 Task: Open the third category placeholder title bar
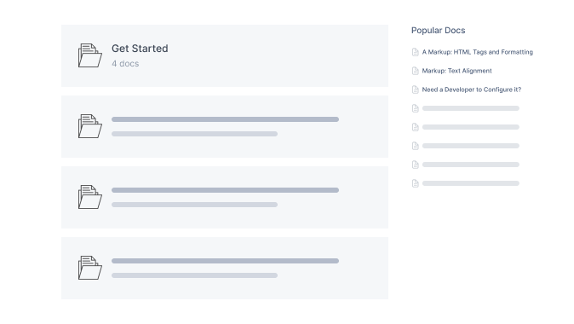(x=225, y=190)
